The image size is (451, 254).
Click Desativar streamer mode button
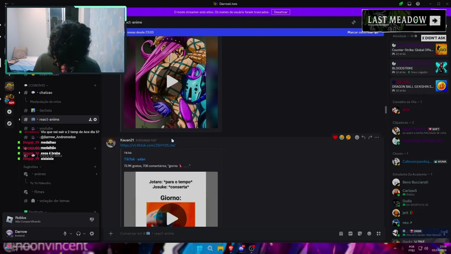coord(281,12)
